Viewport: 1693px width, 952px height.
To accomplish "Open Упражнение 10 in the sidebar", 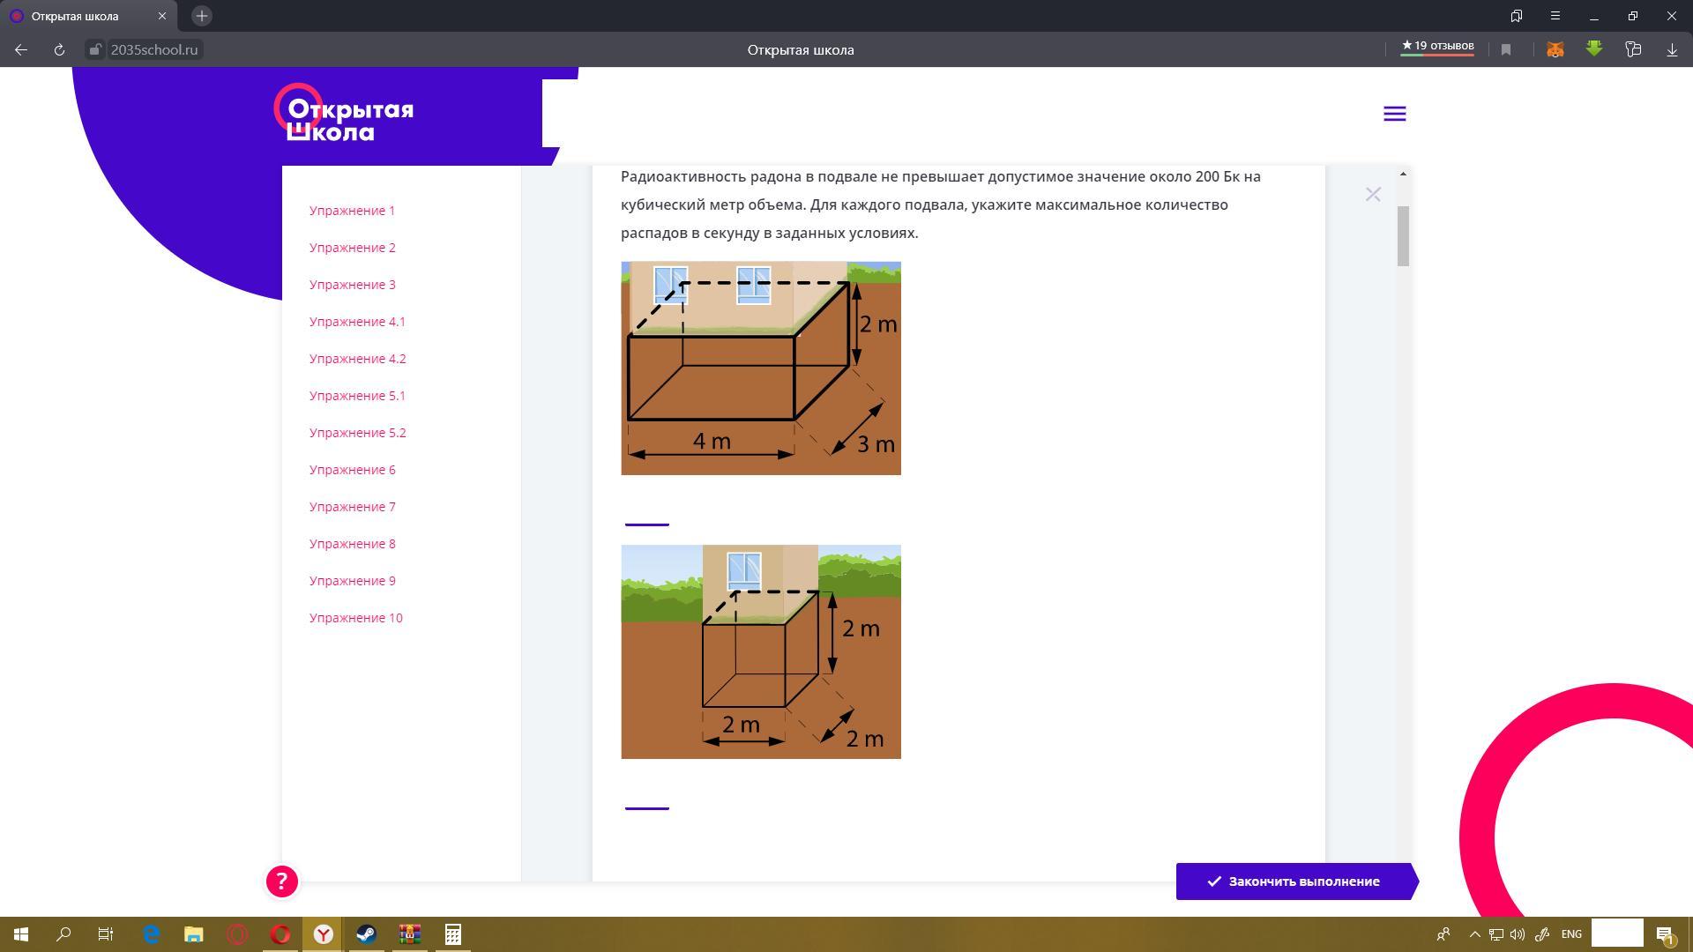I will pos(355,618).
